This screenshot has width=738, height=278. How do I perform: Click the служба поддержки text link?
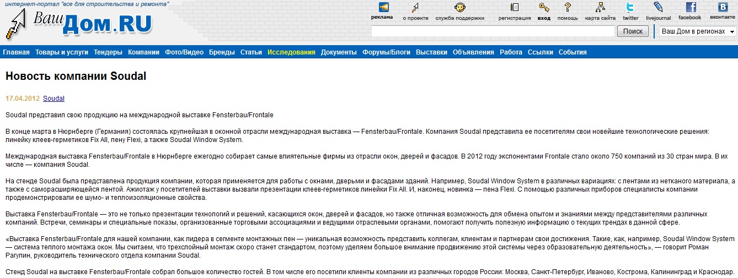pyautogui.click(x=459, y=18)
